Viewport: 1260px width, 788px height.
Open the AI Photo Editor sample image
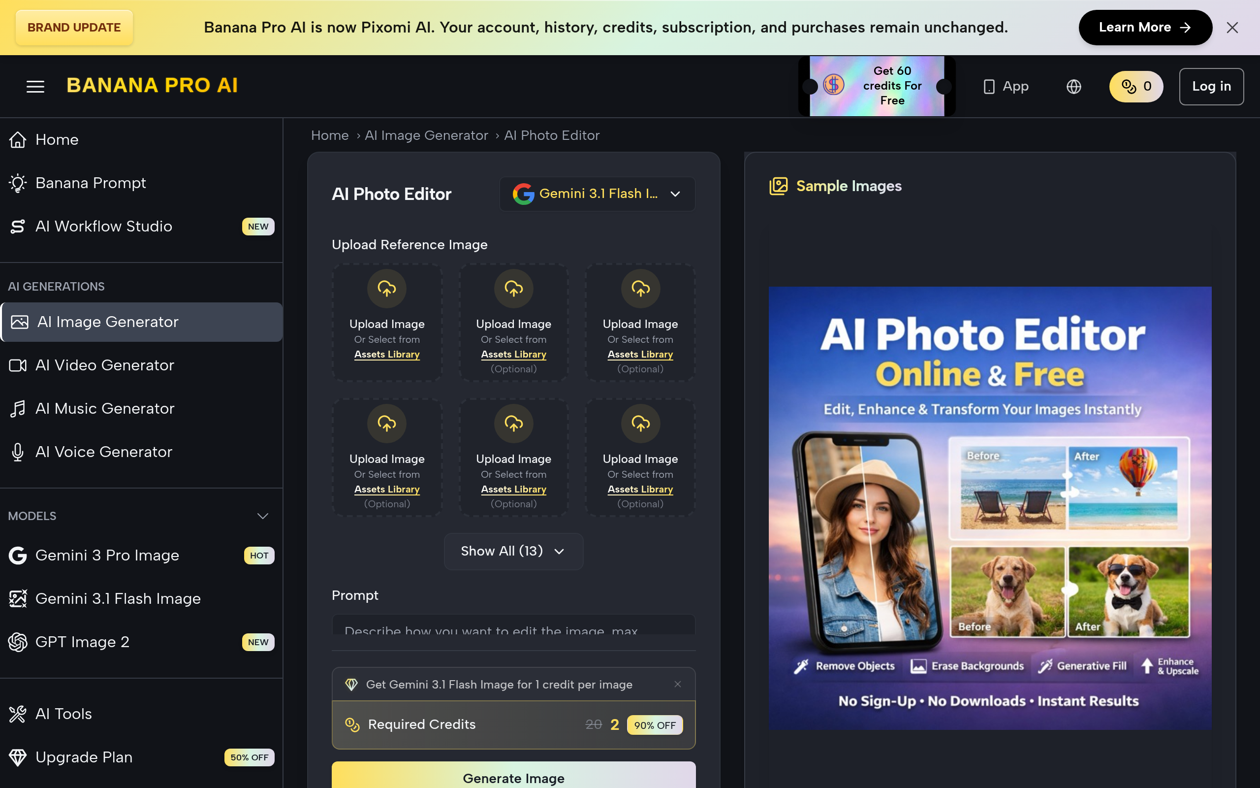(x=990, y=508)
